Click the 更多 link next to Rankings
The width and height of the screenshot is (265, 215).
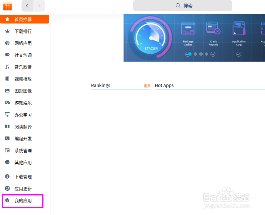(x=147, y=86)
